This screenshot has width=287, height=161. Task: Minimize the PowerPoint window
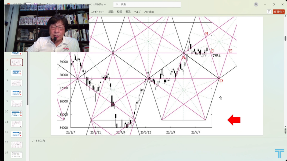pyautogui.click(x=265, y=4)
